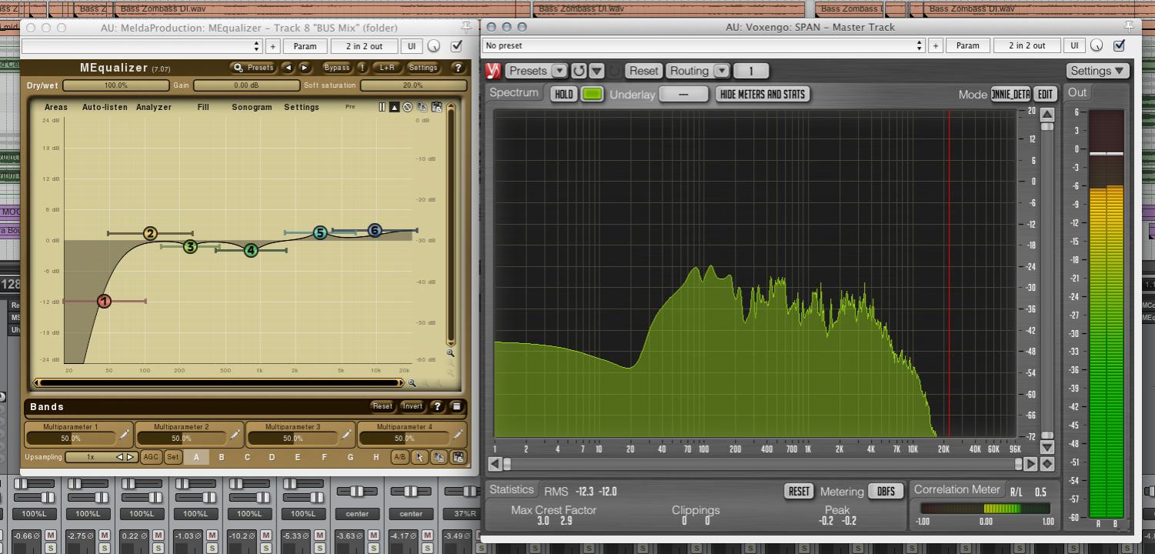This screenshot has width=1155, height=554.
Task: Open Auto-listen option in MEqualizer graph
Action: click(x=105, y=107)
